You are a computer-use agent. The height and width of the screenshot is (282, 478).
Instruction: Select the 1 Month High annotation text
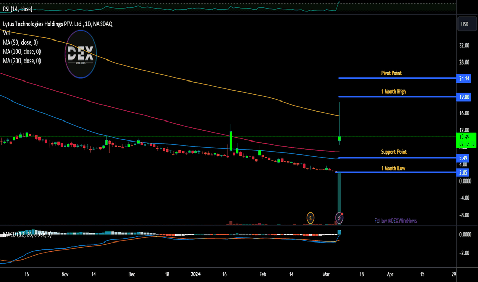pyautogui.click(x=393, y=92)
